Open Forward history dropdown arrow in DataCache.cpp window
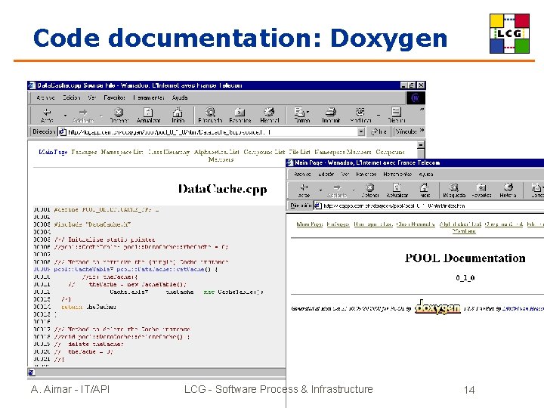This screenshot has width=544, height=408. [101, 115]
